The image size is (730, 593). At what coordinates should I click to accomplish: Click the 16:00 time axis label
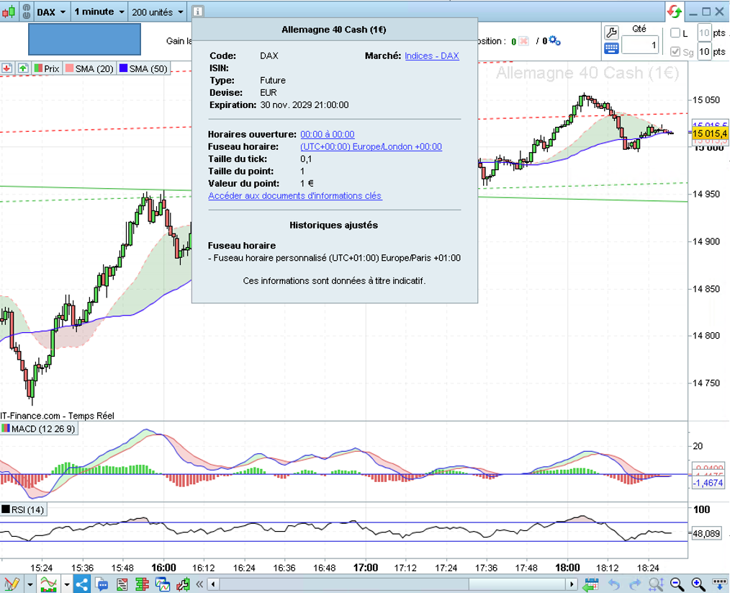point(163,567)
